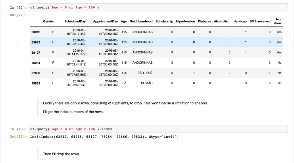Click the In [13] index code cell
The image size is (294, 163).
pyautogui.click(x=158, y=129)
